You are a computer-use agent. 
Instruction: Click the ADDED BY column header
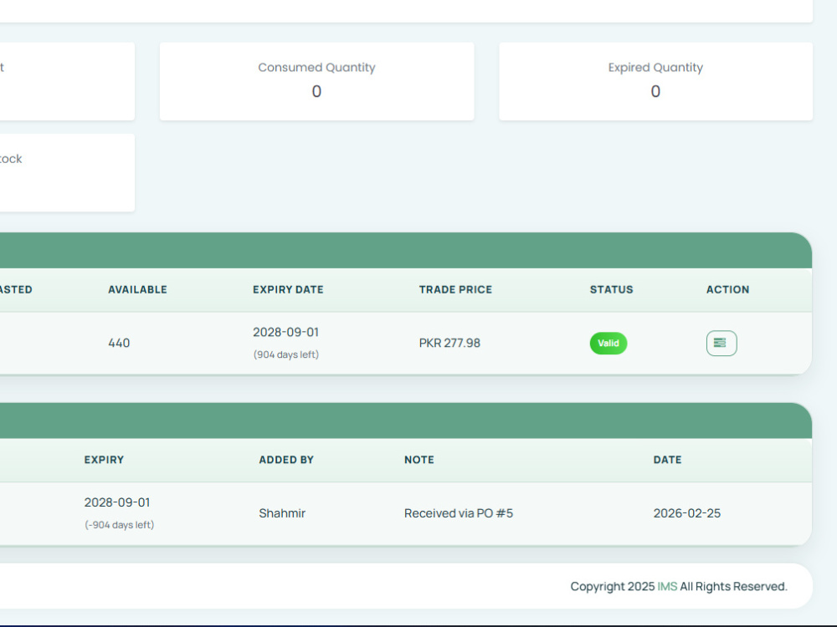(286, 460)
